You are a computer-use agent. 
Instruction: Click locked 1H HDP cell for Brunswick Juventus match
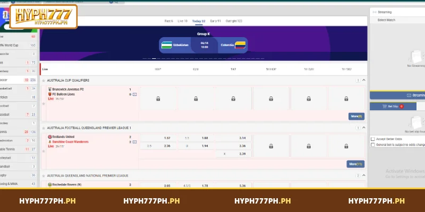[x=271, y=99]
